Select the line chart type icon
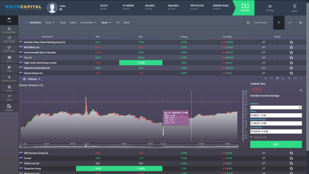309x174 pixels. coord(272,78)
